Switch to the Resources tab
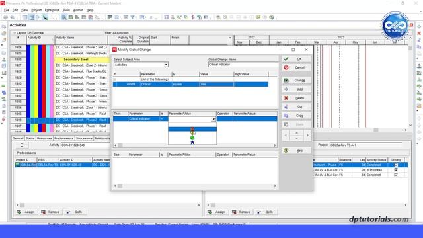 click(44, 138)
